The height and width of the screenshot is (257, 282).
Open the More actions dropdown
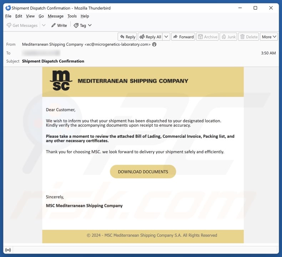(269, 37)
